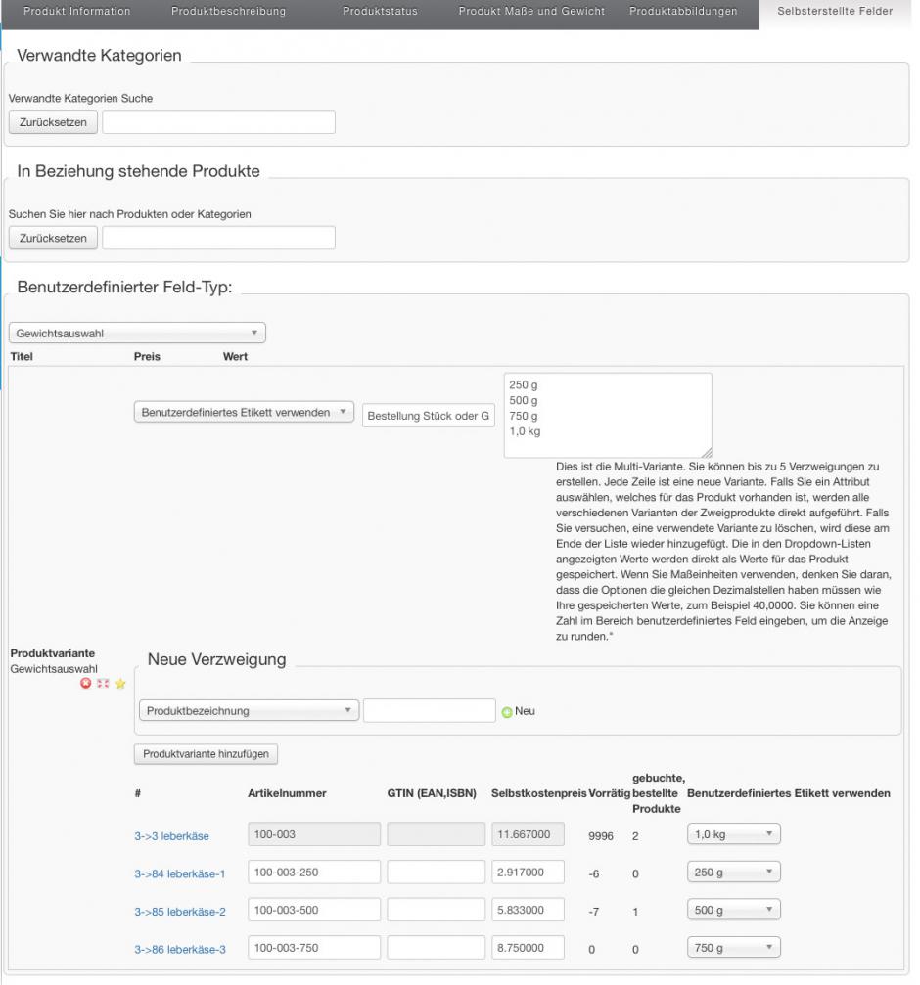920x985 pixels.
Task: Open the Produktbezeichnung dropdown
Action: [x=250, y=711]
